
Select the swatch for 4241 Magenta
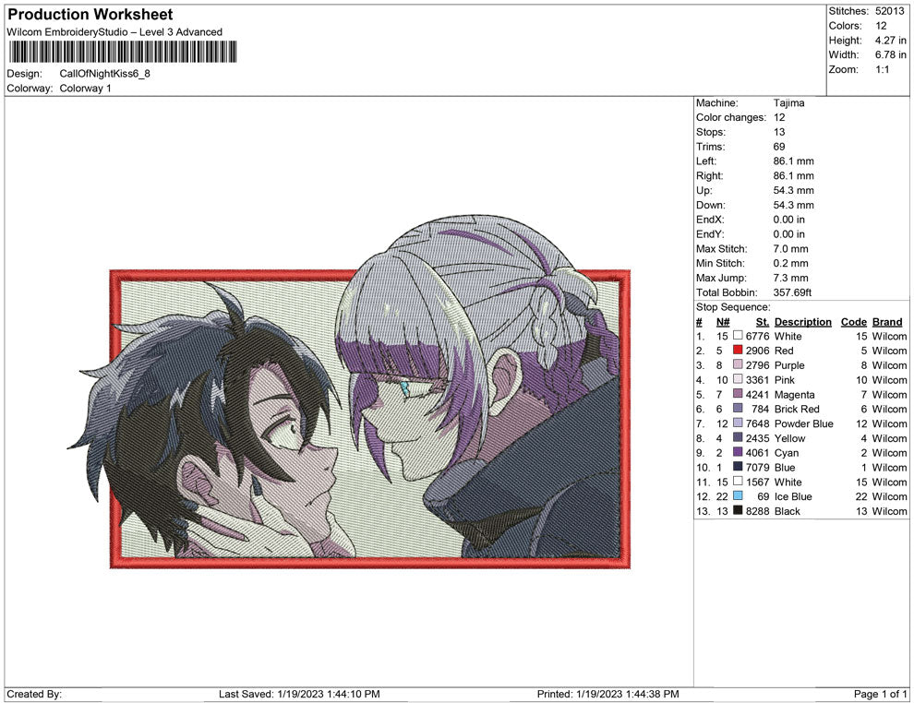738,394
